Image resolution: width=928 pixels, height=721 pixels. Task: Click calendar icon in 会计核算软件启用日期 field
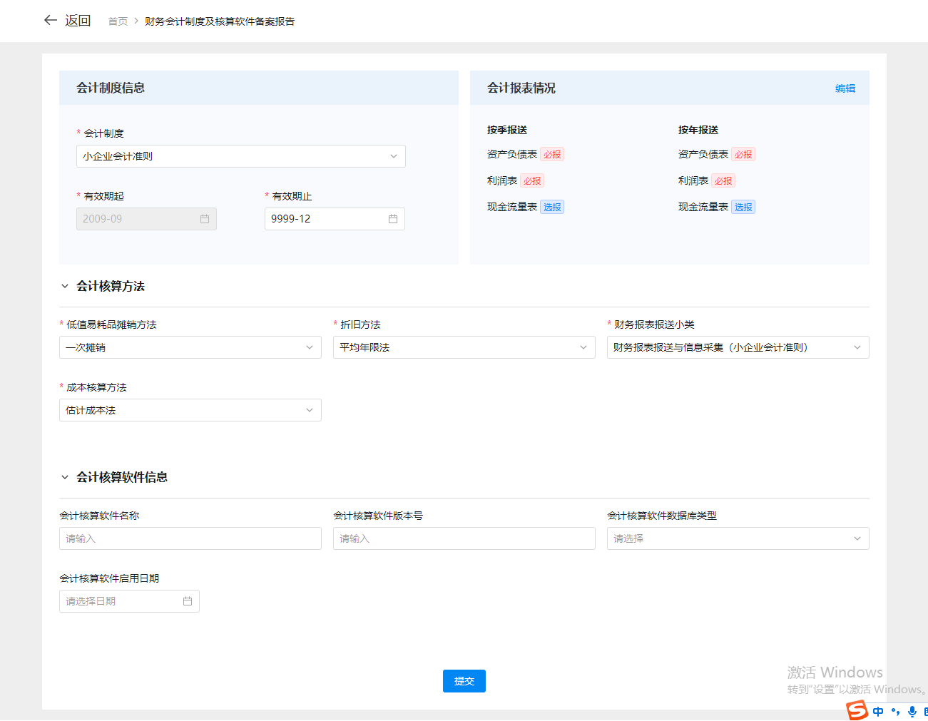(x=188, y=601)
